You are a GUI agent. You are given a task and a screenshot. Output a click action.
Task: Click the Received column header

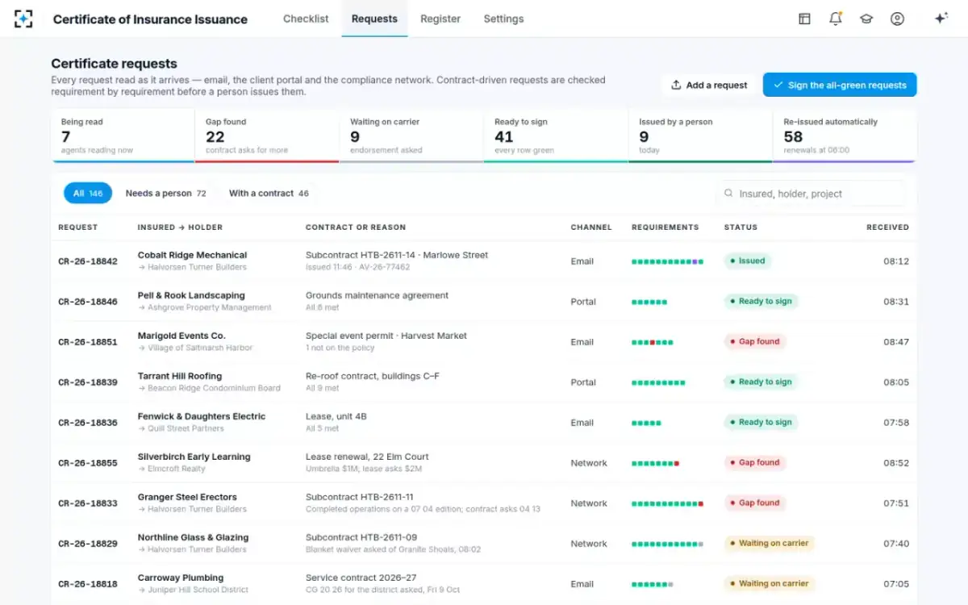[887, 227]
